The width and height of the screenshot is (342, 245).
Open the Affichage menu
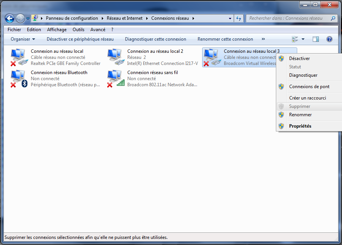[x=57, y=30]
